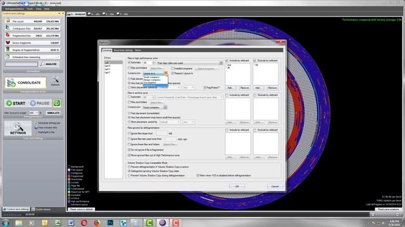This screenshot has height=227, width=405.
Task: Enable Ignore files larger than checkbox
Action: click(x=129, y=134)
